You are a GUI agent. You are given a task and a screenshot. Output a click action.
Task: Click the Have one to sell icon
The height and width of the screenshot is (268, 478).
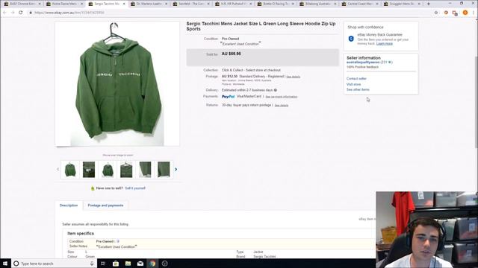tap(93, 188)
